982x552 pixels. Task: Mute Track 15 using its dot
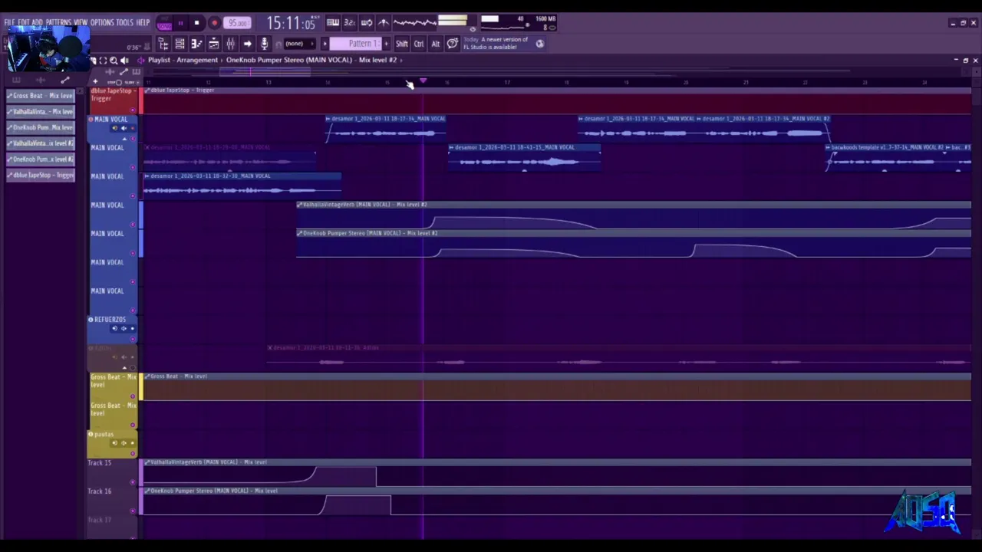pos(133,482)
